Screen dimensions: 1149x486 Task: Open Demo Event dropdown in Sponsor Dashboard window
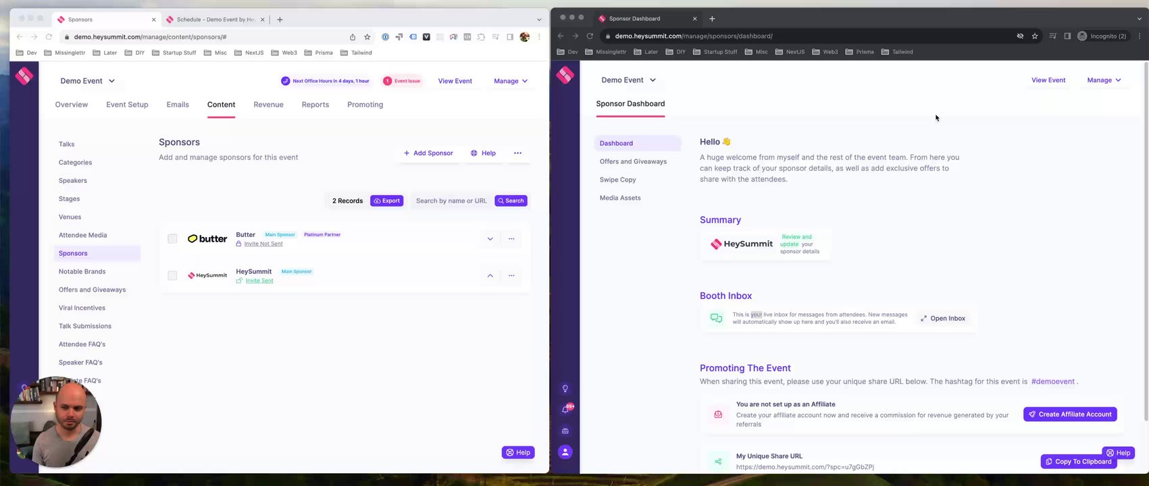point(629,80)
